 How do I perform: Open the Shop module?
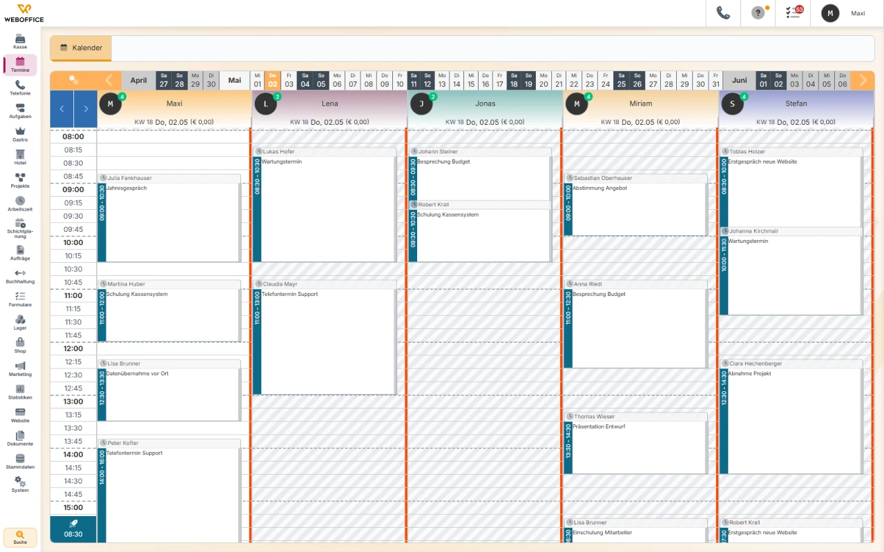click(20, 346)
